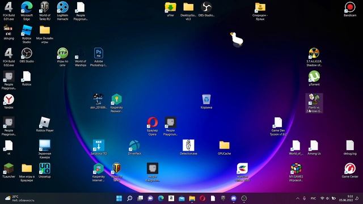Open the Mail app from the taskbar
The width and height of the screenshot is (363, 204).
[181, 198]
